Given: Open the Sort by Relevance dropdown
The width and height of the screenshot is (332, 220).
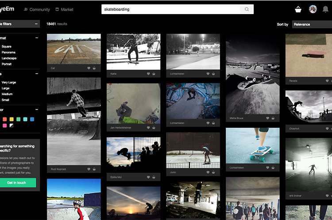Looking at the screenshot, I should click(312, 24).
